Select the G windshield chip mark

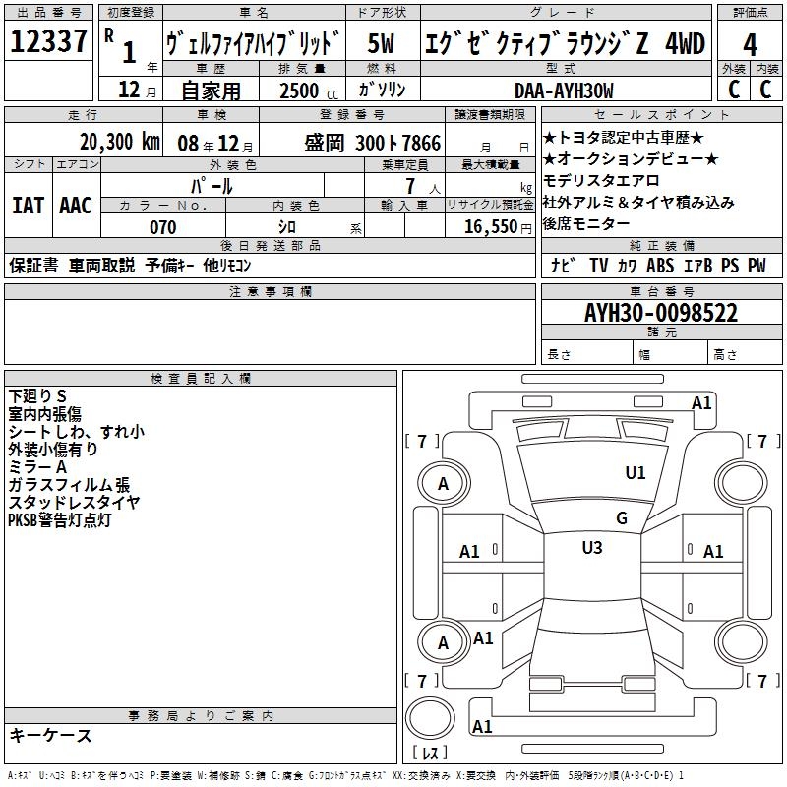point(621,518)
